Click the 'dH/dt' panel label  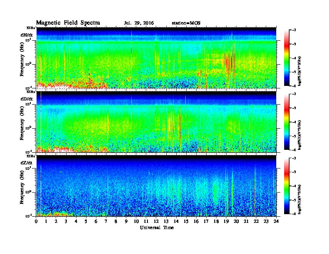click(27, 34)
